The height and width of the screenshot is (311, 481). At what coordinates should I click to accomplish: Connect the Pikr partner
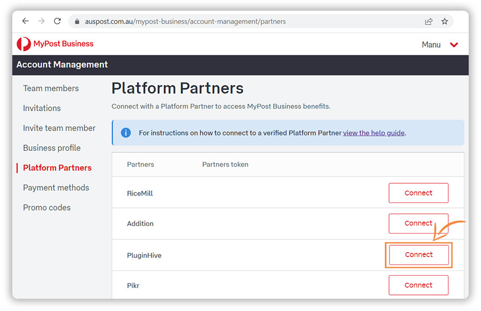pyautogui.click(x=418, y=285)
